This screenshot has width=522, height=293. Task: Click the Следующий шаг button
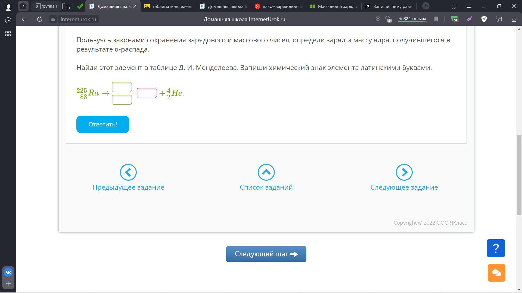coord(266,254)
